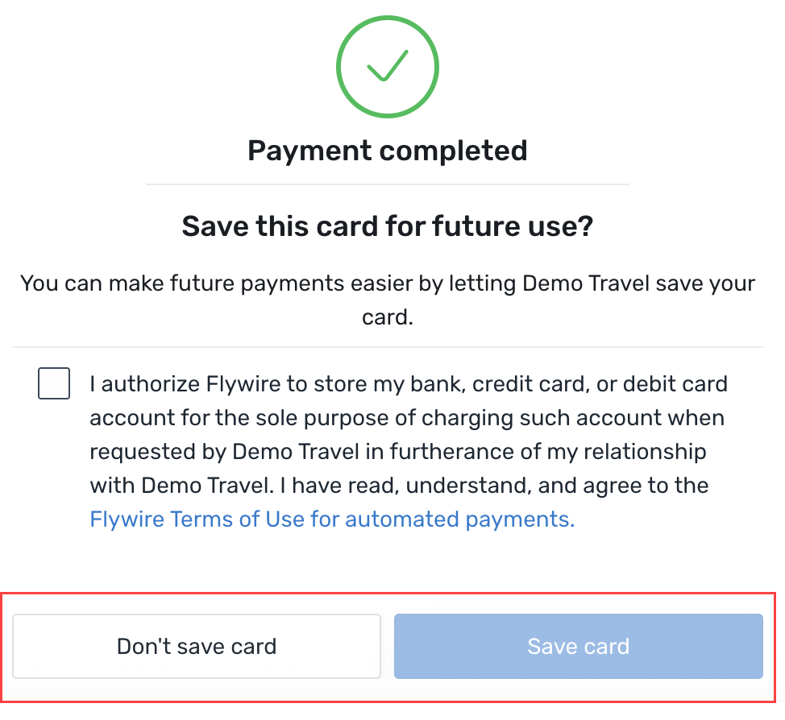
Task: Tick the Flywire authorization checkbox
Action: (x=54, y=383)
